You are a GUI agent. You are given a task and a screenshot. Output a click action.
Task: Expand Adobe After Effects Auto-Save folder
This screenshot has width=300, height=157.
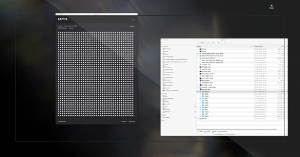198,54
